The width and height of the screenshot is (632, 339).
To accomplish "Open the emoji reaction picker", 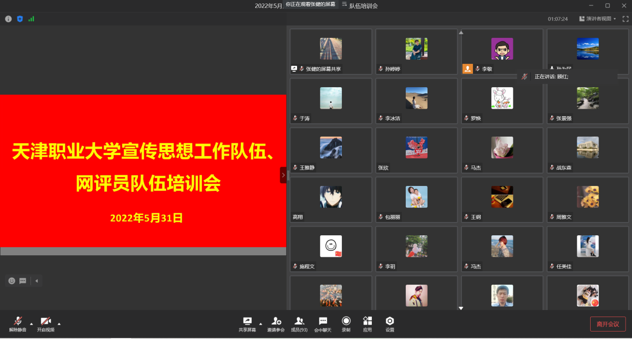I will (x=12, y=281).
